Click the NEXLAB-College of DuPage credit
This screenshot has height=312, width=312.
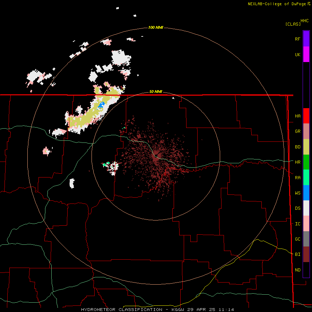[x=279, y=4]
